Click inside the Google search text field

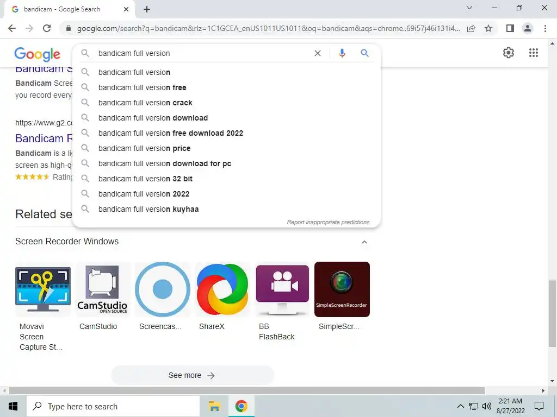tap(202, 53)
